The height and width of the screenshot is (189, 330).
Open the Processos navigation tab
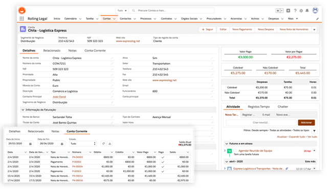pyautogui.click(x=146, y=19)
